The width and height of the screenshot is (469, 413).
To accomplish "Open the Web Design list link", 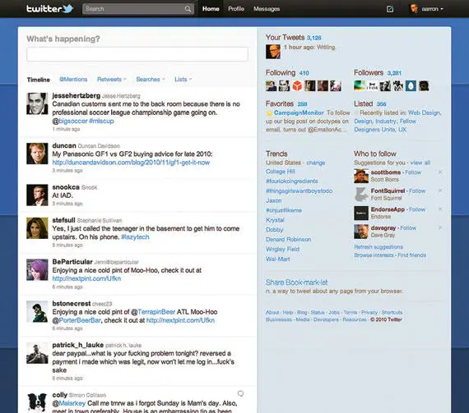I will click(x=424, y=112).
